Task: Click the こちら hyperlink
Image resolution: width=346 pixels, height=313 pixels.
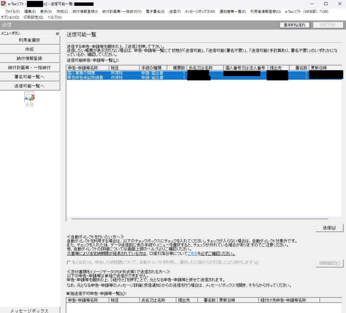Action: coord(192,254)
